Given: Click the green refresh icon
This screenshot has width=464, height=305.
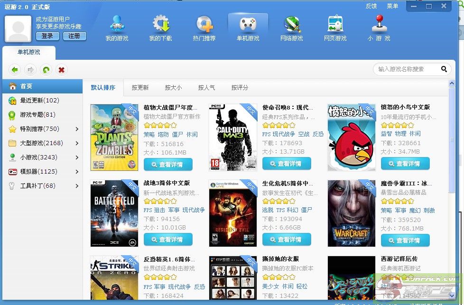Looking at the screenshot, I should pos(46,70).
